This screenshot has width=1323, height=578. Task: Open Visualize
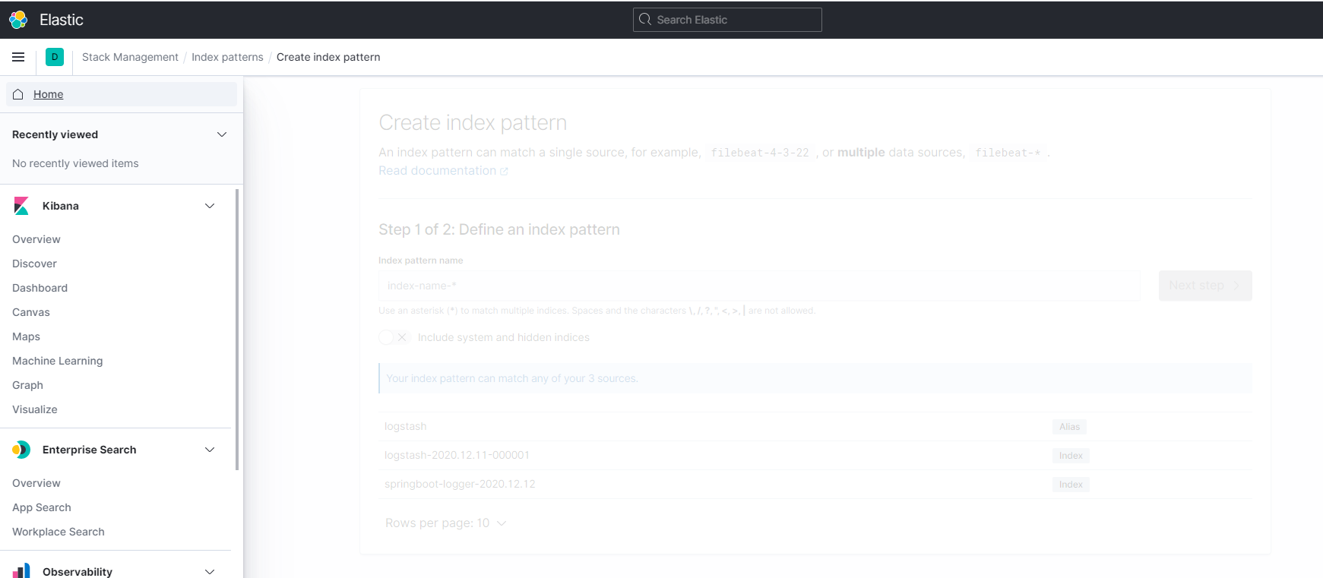pos(35,409)
